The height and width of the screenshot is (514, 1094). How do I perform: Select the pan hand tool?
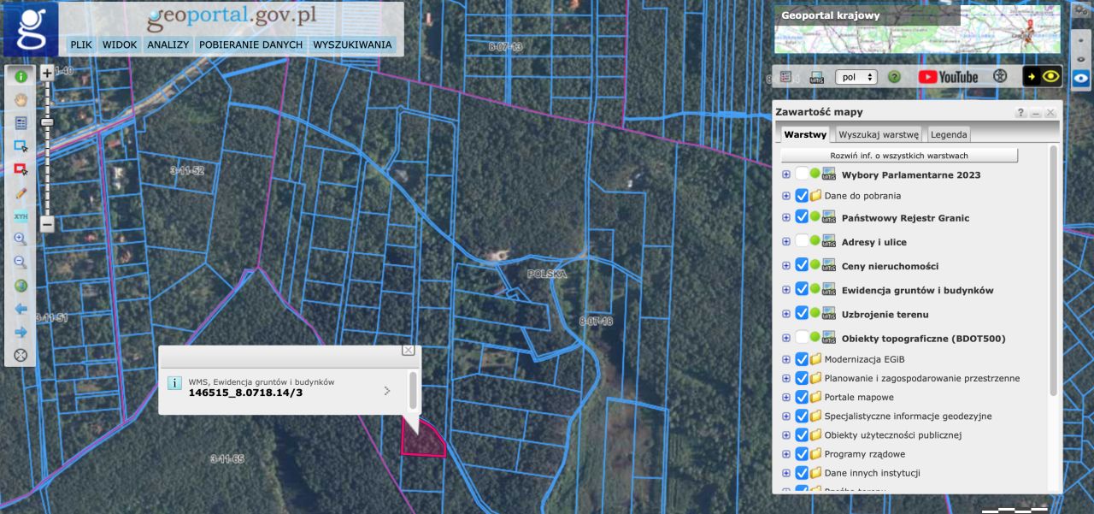[x=21, y=99]
